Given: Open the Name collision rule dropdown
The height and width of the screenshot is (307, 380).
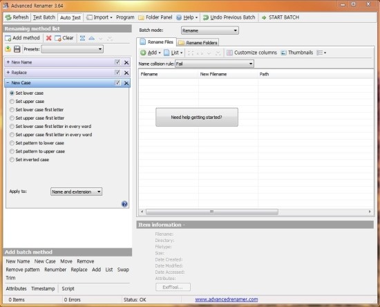Looking at the screenshot, I should (x=214, y=64).
